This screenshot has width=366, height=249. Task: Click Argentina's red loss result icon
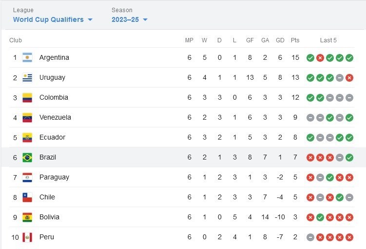tap(320, 58)
